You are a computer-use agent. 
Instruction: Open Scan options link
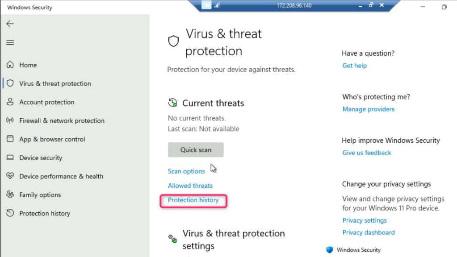point(186,171)
